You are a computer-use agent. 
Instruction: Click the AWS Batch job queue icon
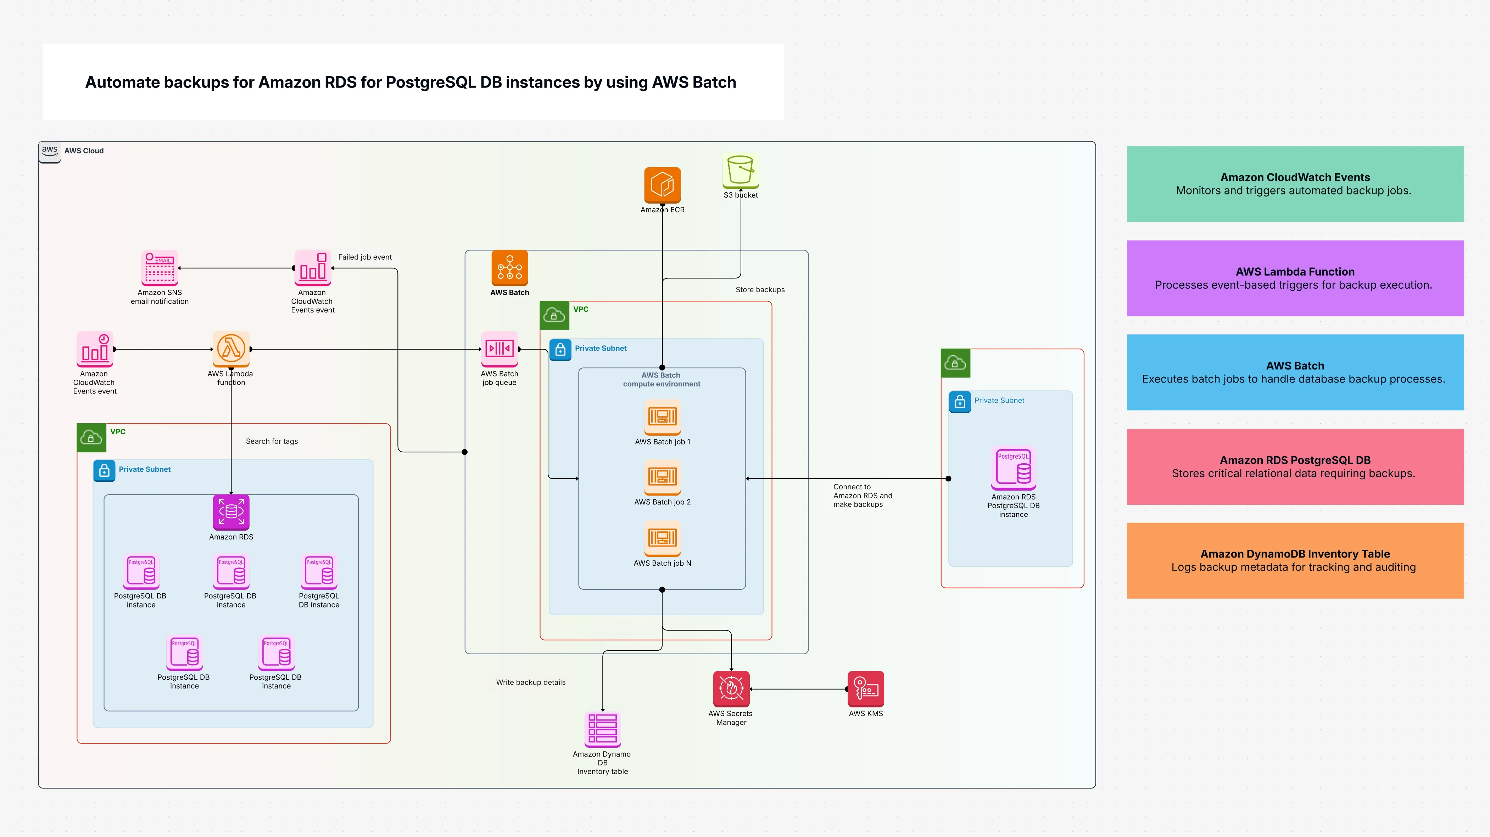[x=499, y=349]
